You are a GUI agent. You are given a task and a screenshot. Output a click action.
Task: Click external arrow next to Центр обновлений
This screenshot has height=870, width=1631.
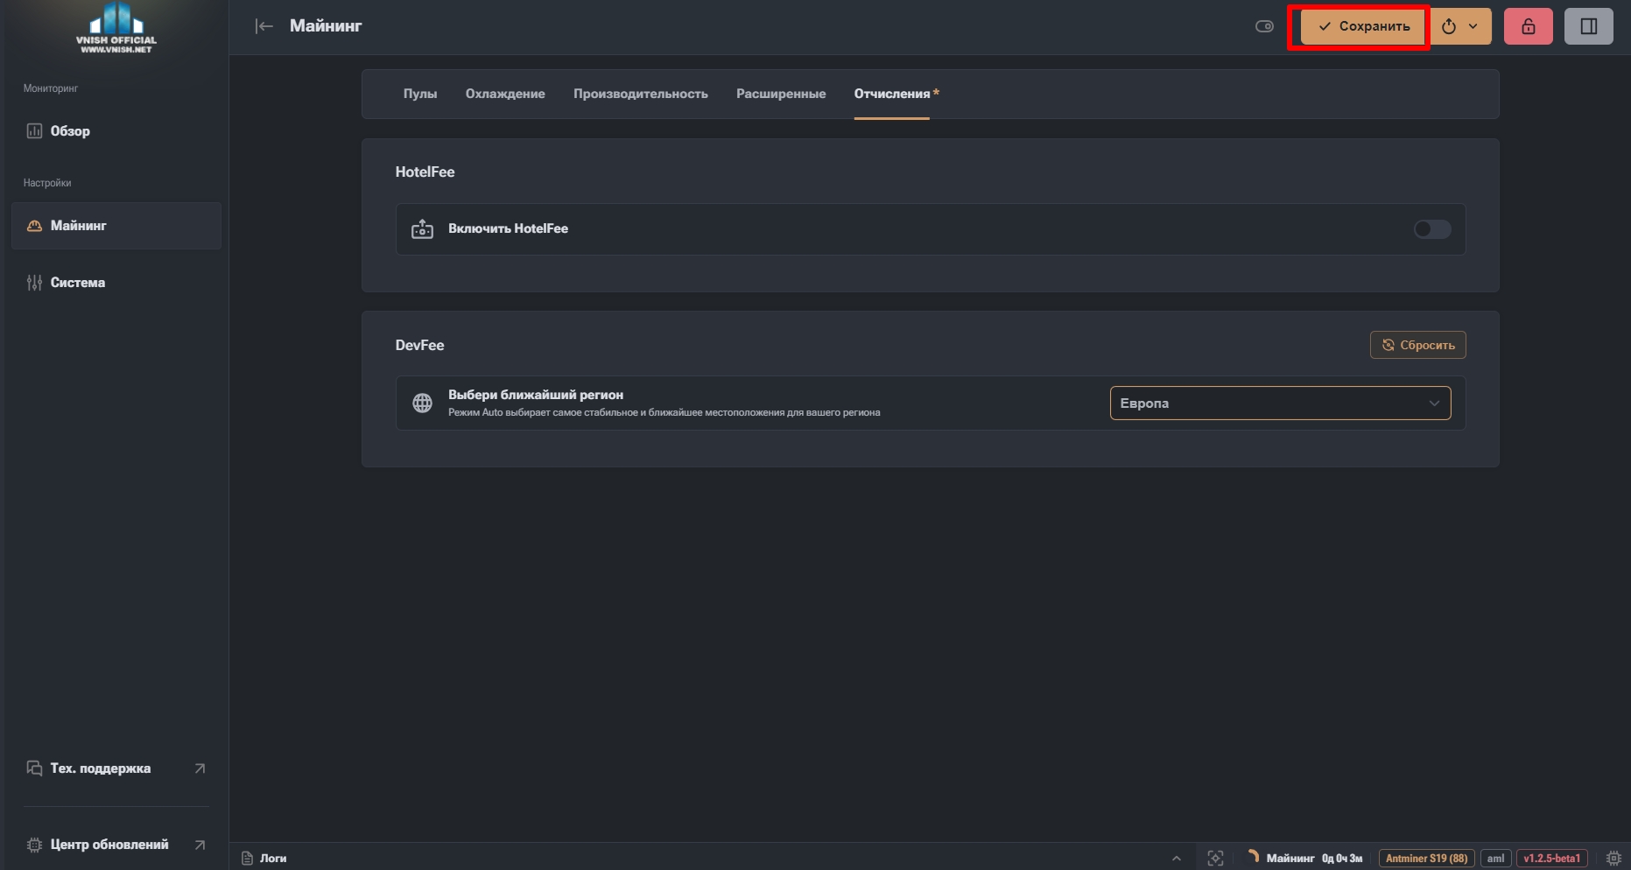click(x=200, y=845)
